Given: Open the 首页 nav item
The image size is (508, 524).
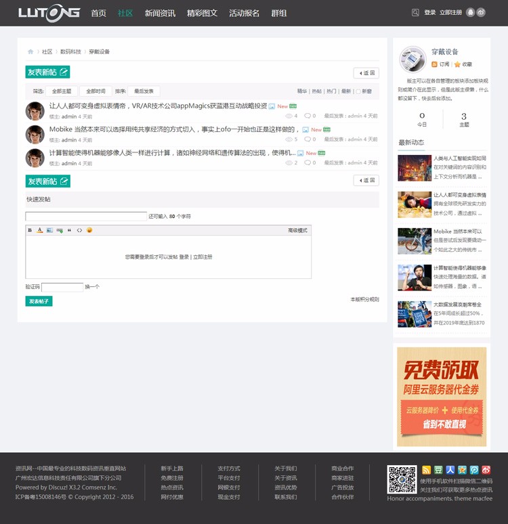Looking at the screenshot, I should pos(98,13).
